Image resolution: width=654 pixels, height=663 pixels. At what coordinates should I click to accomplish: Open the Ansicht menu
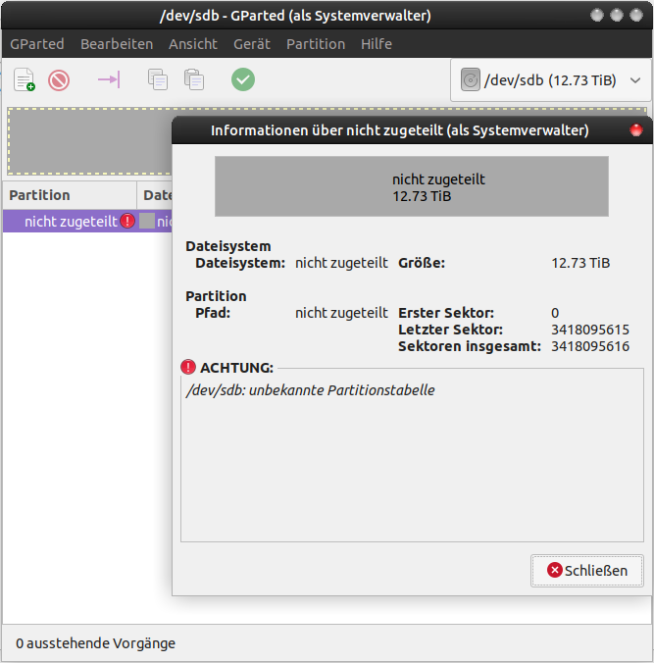click(193, 44)
